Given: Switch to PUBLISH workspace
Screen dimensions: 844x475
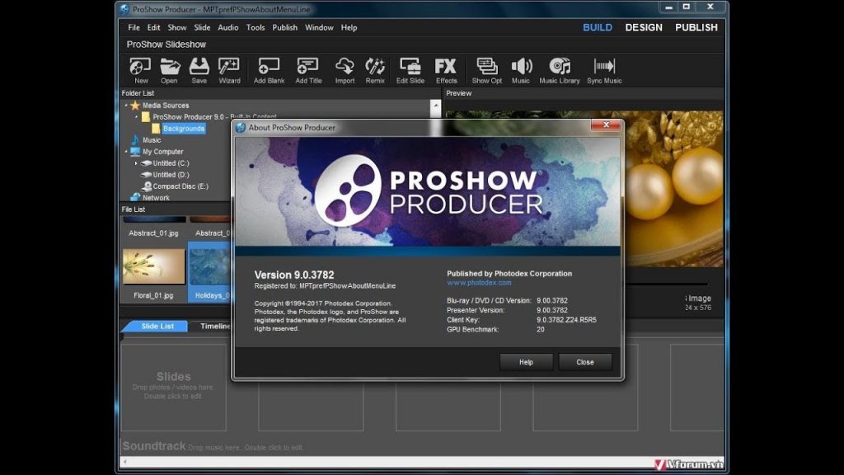Looking at the screenshot, I should point(696,27).
